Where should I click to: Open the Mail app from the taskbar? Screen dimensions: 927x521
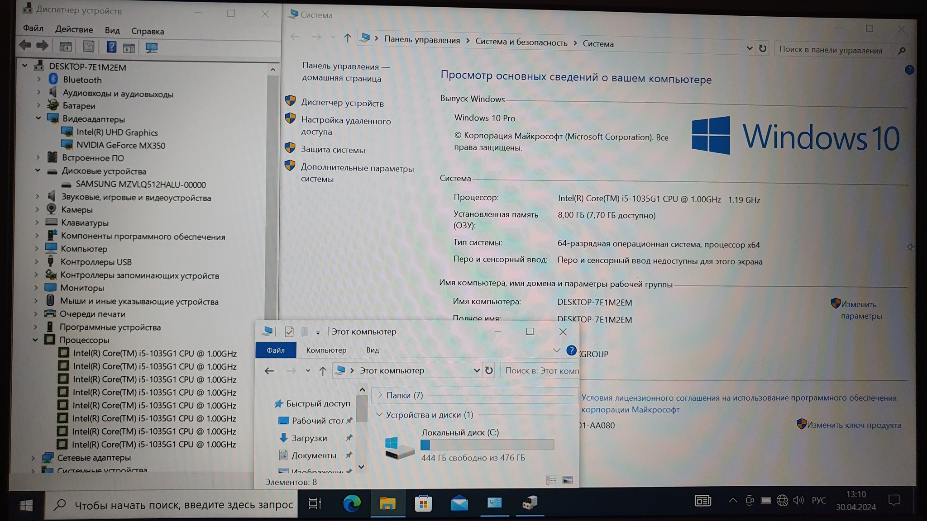459,503
